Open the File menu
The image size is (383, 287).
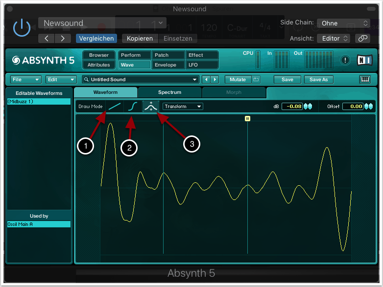[25, 79]
